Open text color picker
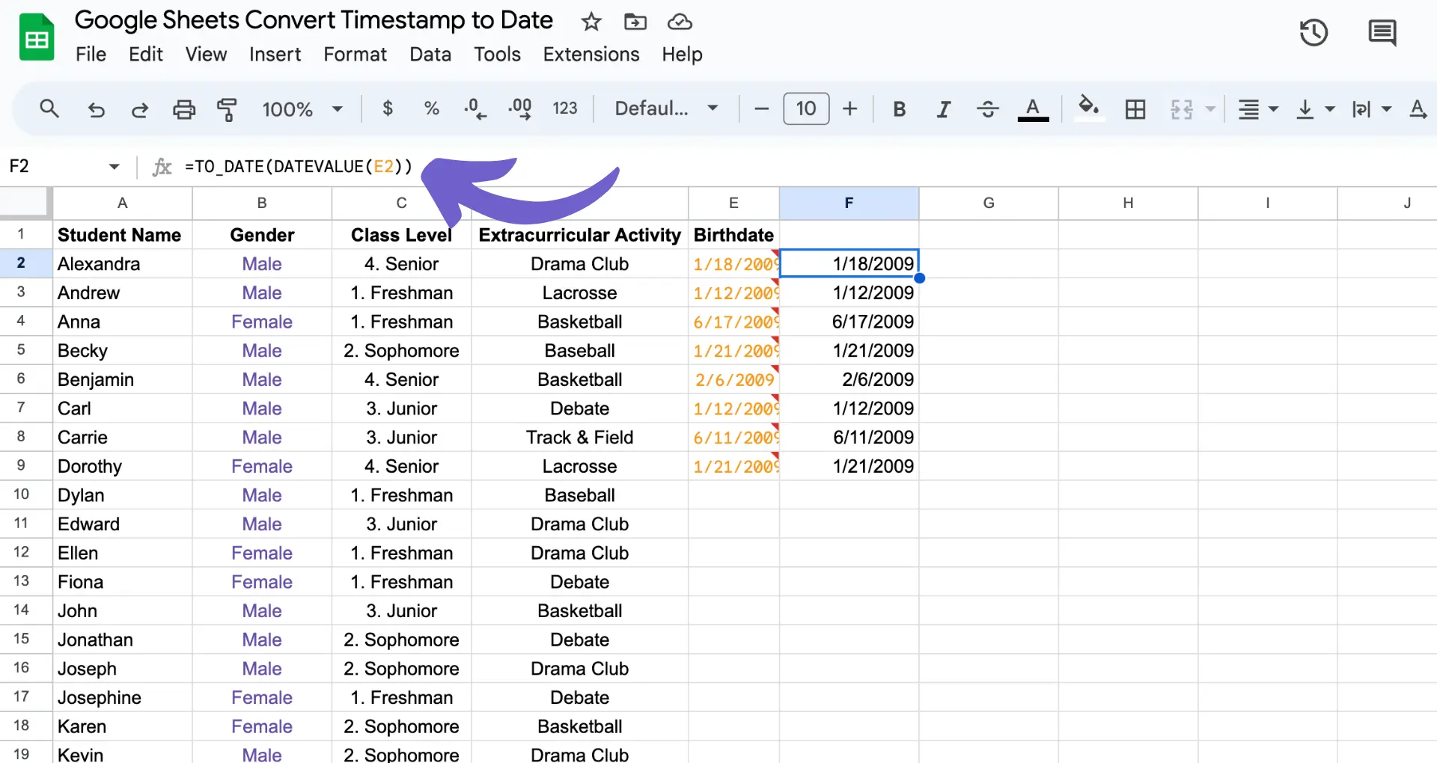Image resolution: width=1437 pixels, height=763 pixels. [1033, 109]
